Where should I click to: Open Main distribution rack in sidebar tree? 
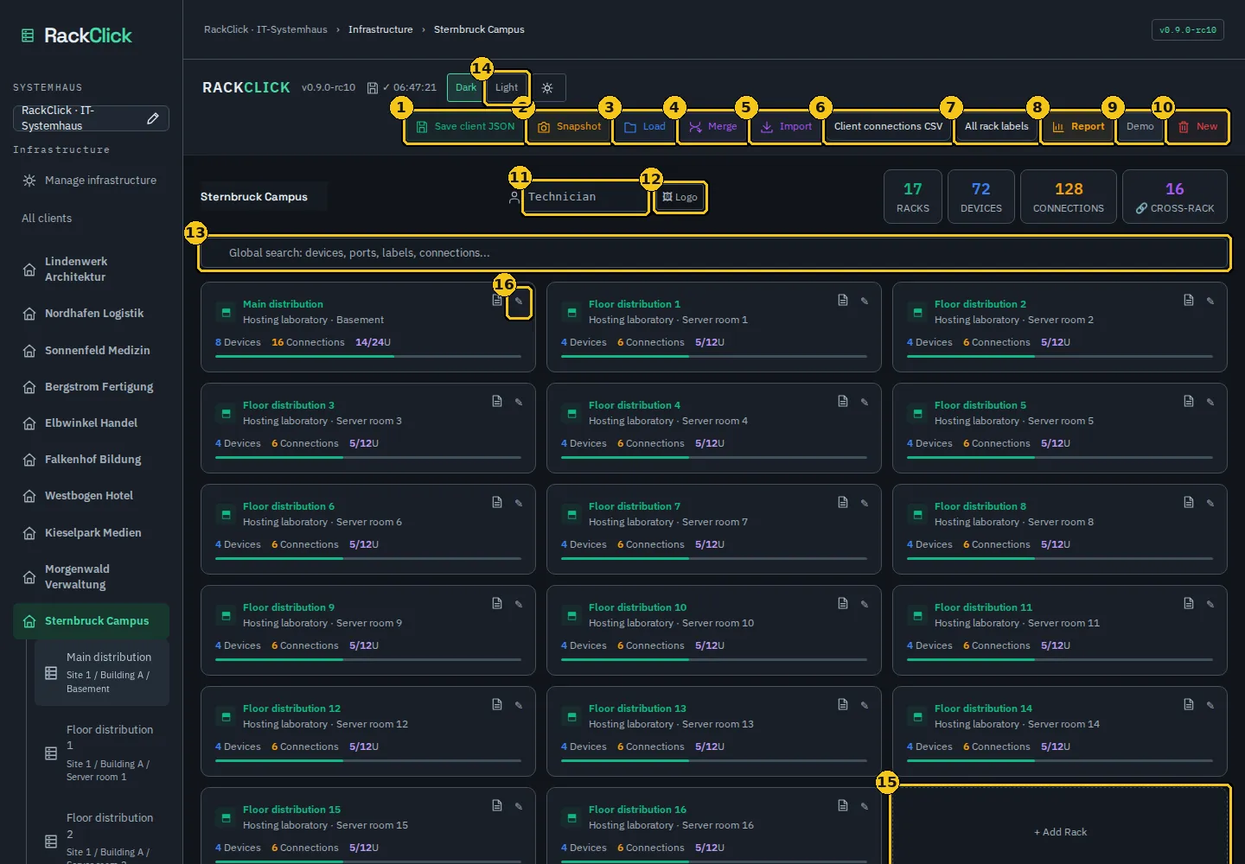pyautogui.click(x=102, y=674)
